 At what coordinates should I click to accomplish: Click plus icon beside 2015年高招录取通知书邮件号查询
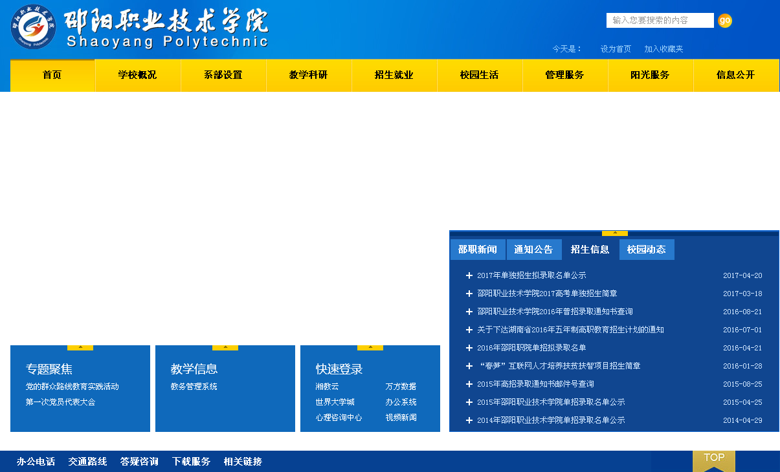tap(469, 384)
